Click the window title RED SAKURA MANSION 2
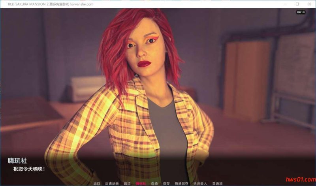 (28, 4)
